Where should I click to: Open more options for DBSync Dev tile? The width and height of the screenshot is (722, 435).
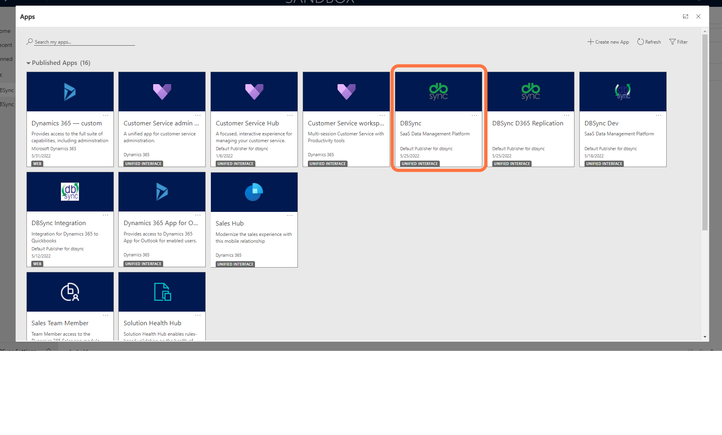coord(659,115)
